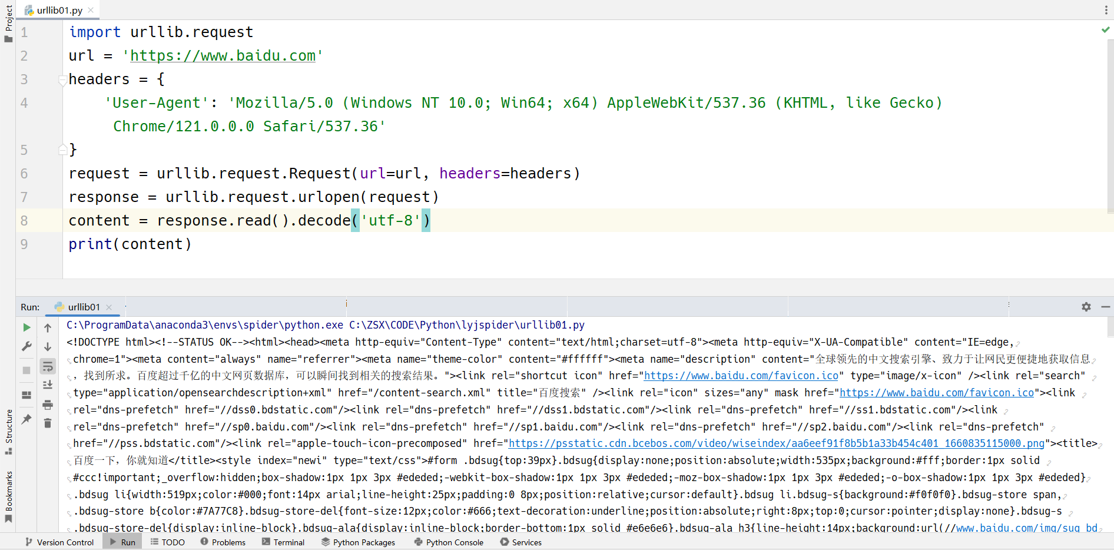1114x550 pixels.
Task: Close the urllib01 run tab
Action: (109, 307)
